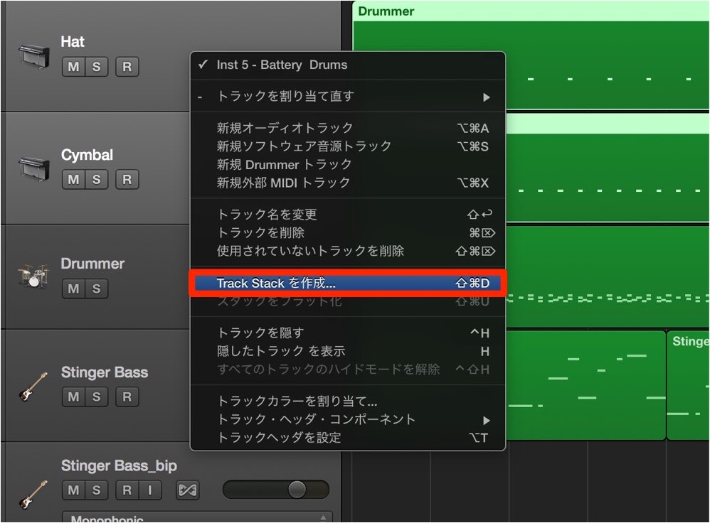Select トラック名を変更 from context menu

point(348,214)
